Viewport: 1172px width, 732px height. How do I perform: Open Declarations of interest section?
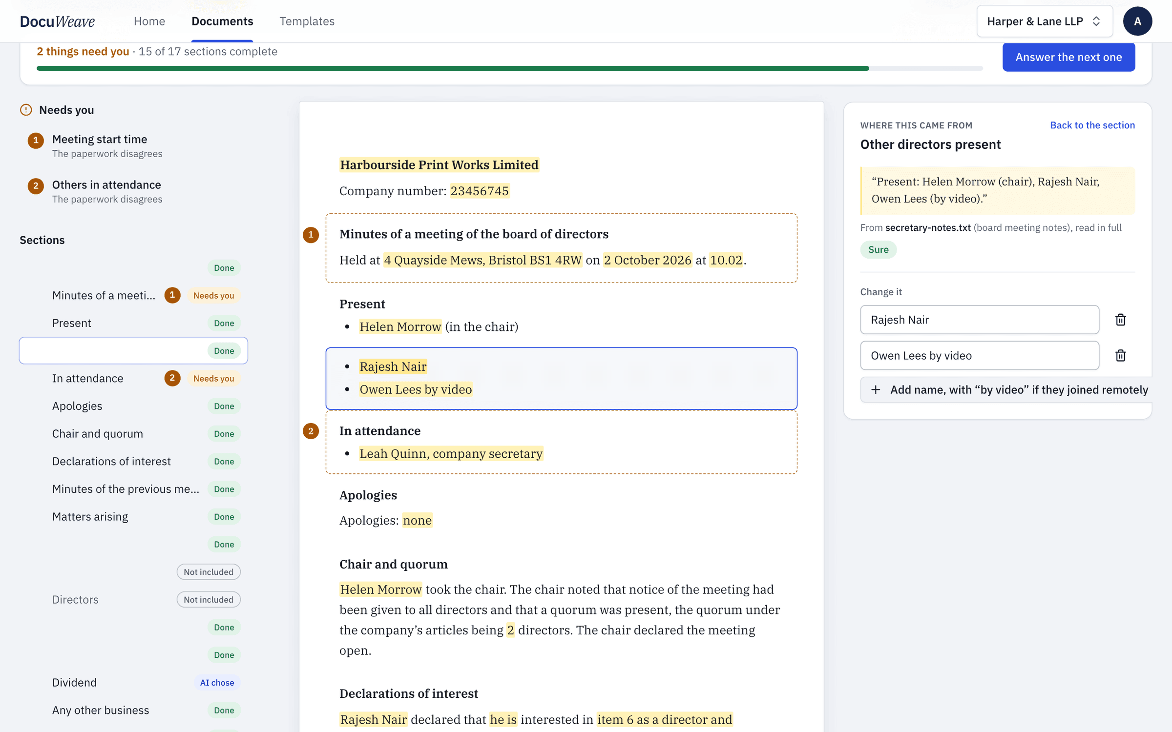click(133, 461)
